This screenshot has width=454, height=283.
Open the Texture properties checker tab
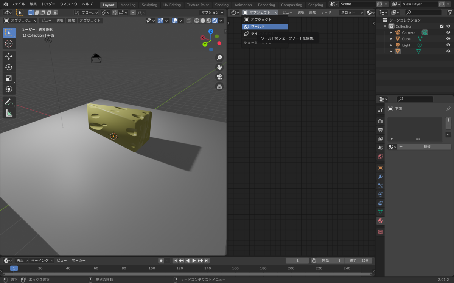point(381,232)
